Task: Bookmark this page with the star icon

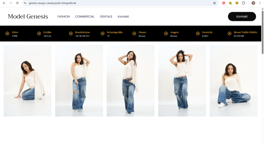Action: coord(214,3)
